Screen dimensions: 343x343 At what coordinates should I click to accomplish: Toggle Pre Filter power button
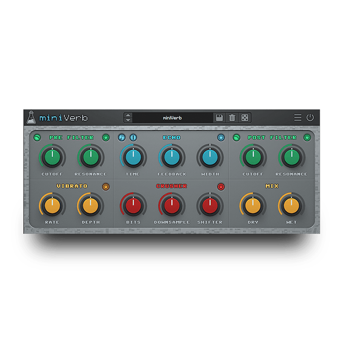[106, 138]
